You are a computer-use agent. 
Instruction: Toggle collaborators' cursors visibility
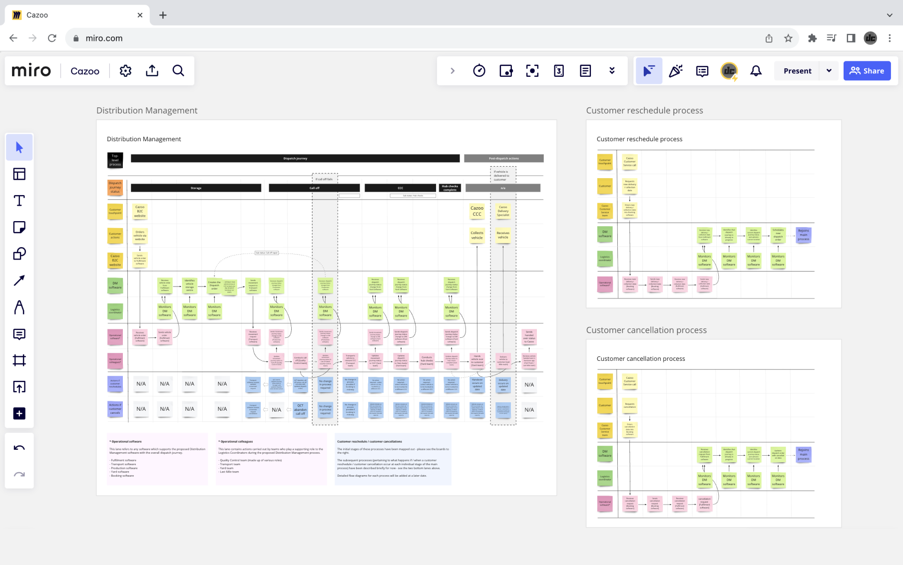pyautogui.click(x=649, y=71)
